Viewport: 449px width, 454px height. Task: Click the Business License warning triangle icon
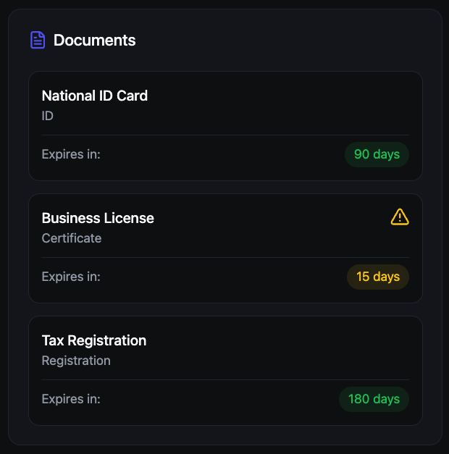click(400, 217)
